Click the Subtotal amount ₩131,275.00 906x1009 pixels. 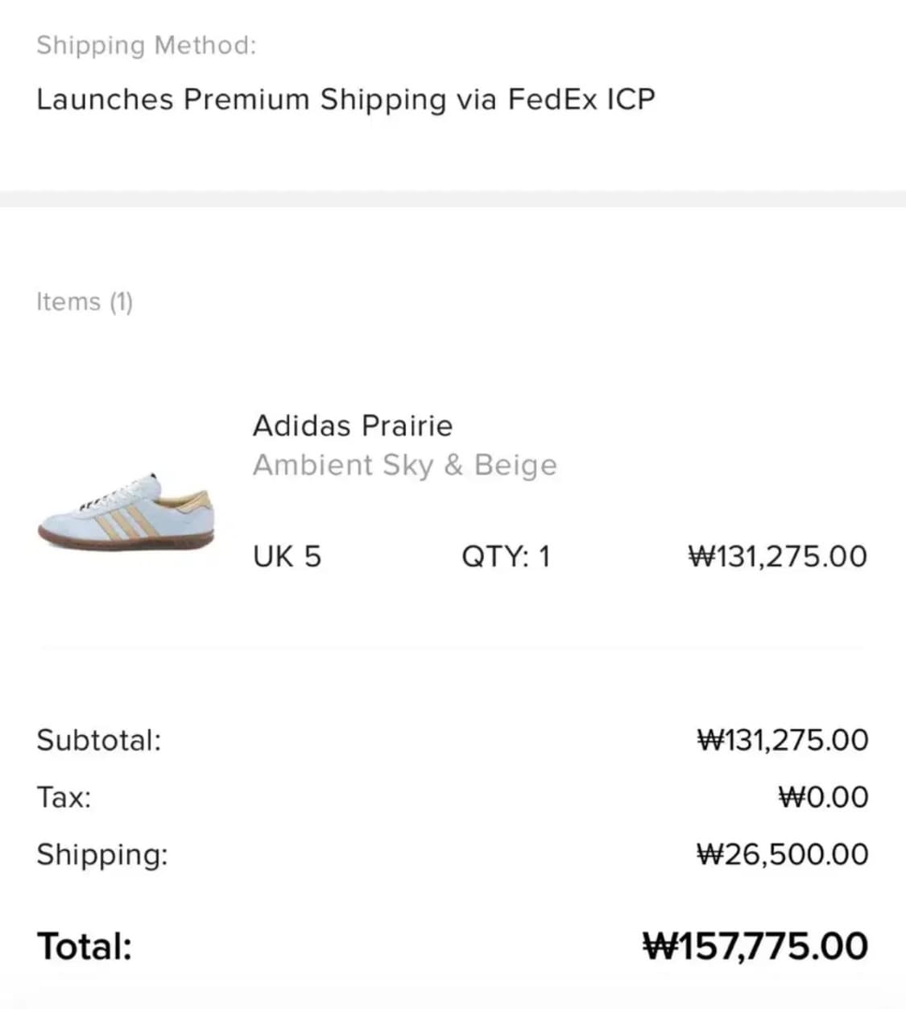pyautogui.click(x=782, y=740)
